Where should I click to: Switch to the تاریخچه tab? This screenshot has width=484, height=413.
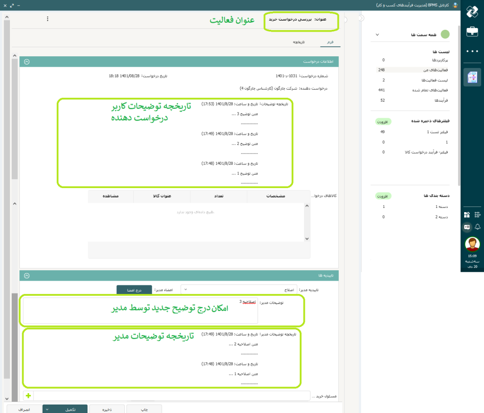(299, 42)
